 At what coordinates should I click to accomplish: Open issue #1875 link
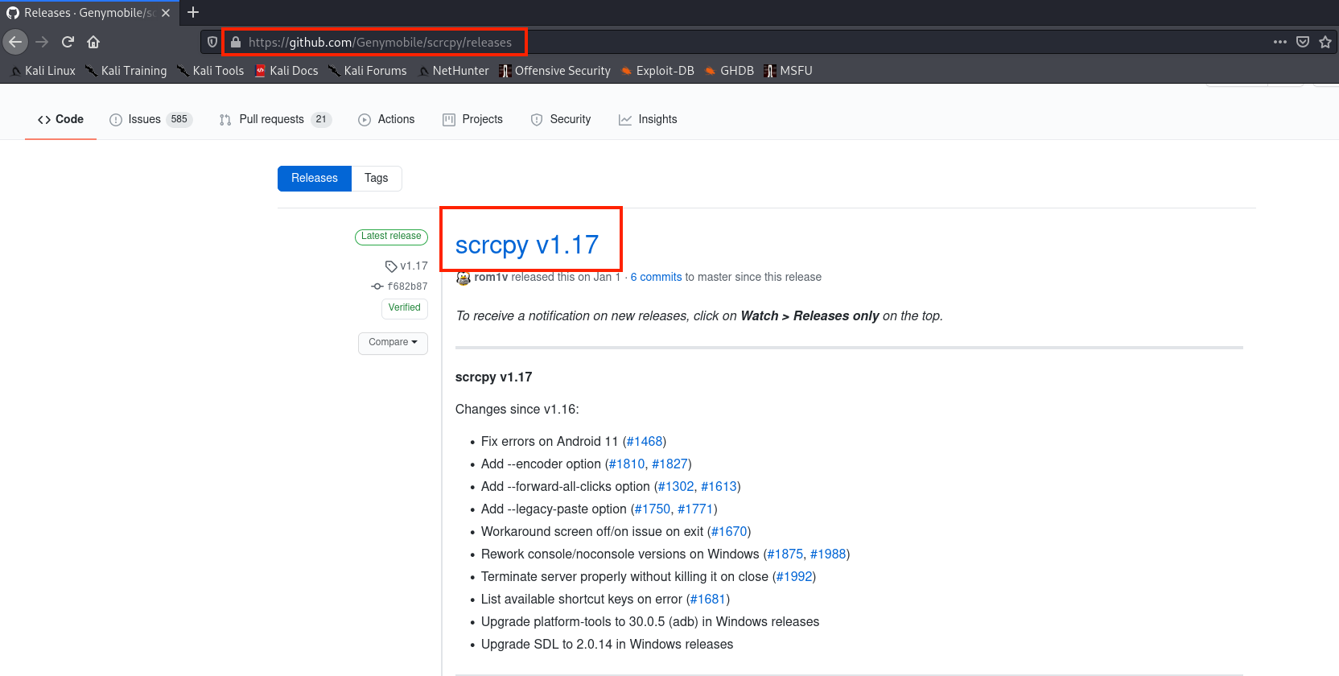785,554
